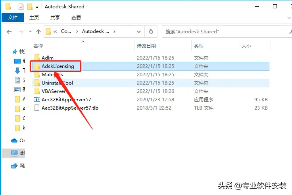
Task: Expand the ribbon with the chevron
Action: pos(289,18)
